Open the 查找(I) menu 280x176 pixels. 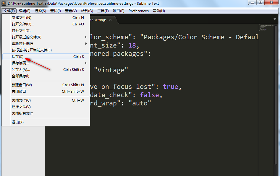point(55,11)
